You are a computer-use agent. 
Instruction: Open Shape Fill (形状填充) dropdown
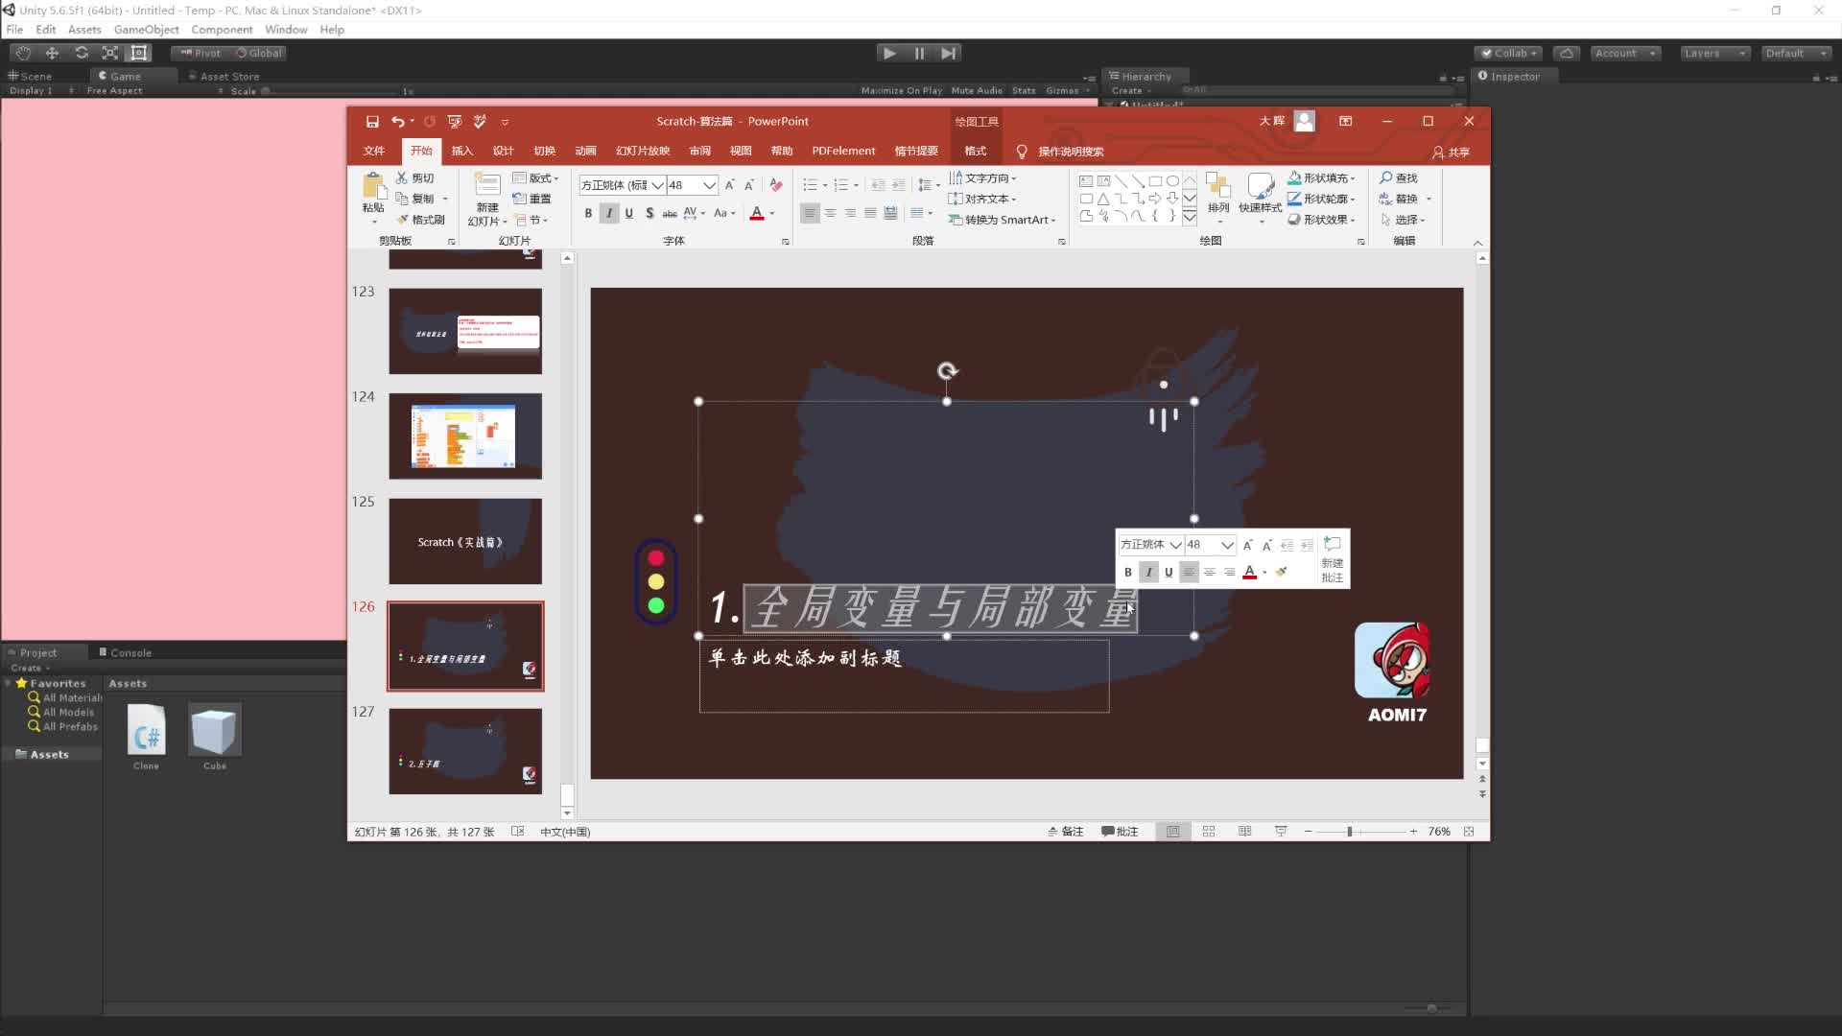tap(1321, 177)
